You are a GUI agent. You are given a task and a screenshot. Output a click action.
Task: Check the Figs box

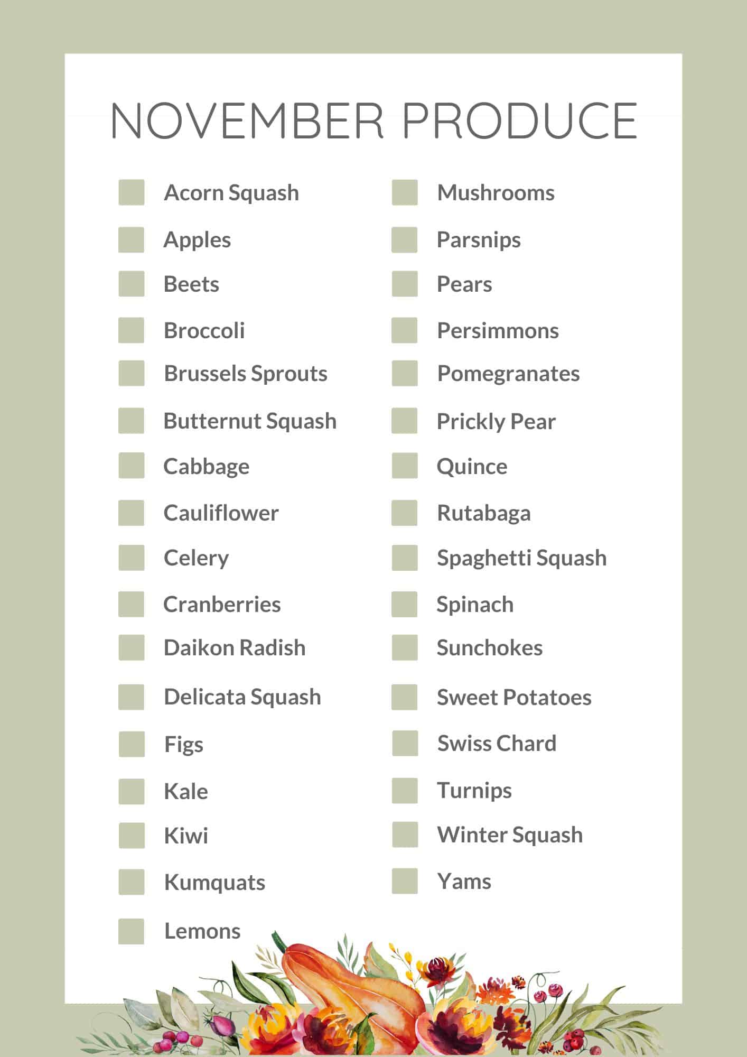pyautogui.click(x=132, y=744)
